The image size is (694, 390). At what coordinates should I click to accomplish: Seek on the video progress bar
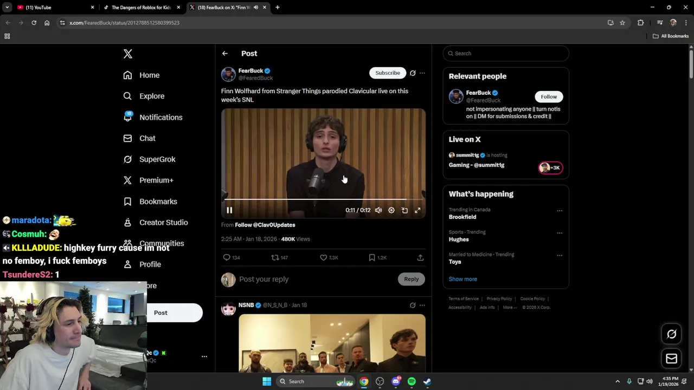point(323,199)
